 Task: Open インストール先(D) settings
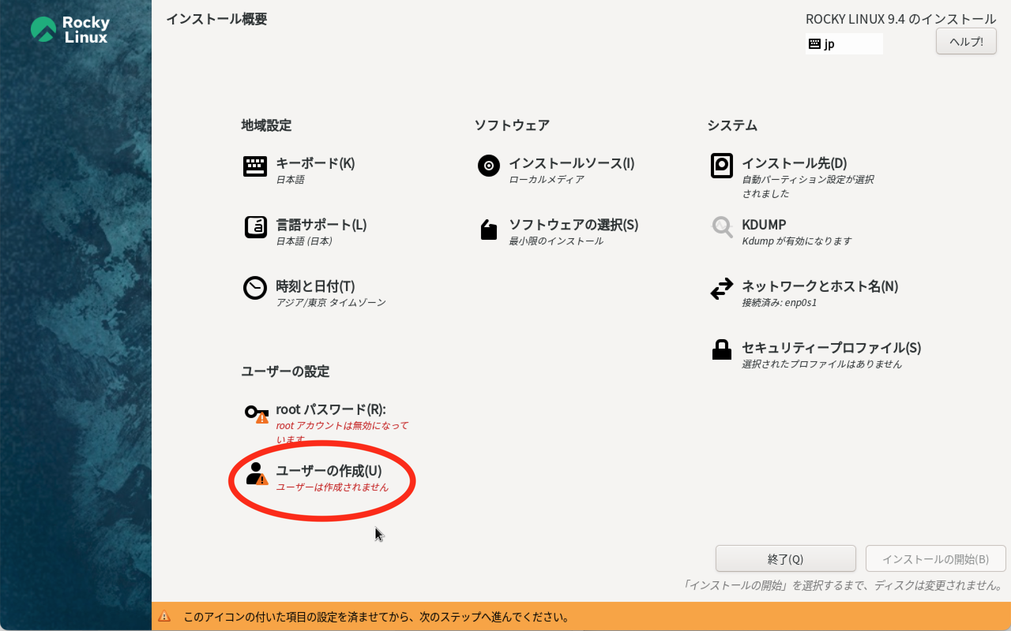tap(794, 163)
